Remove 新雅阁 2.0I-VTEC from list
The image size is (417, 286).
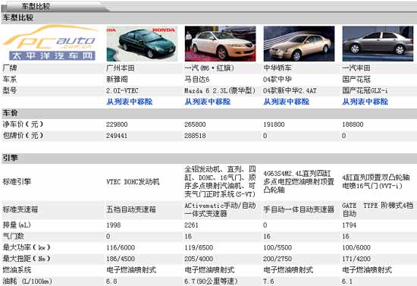pyautogui.click(x=130, y=102)
